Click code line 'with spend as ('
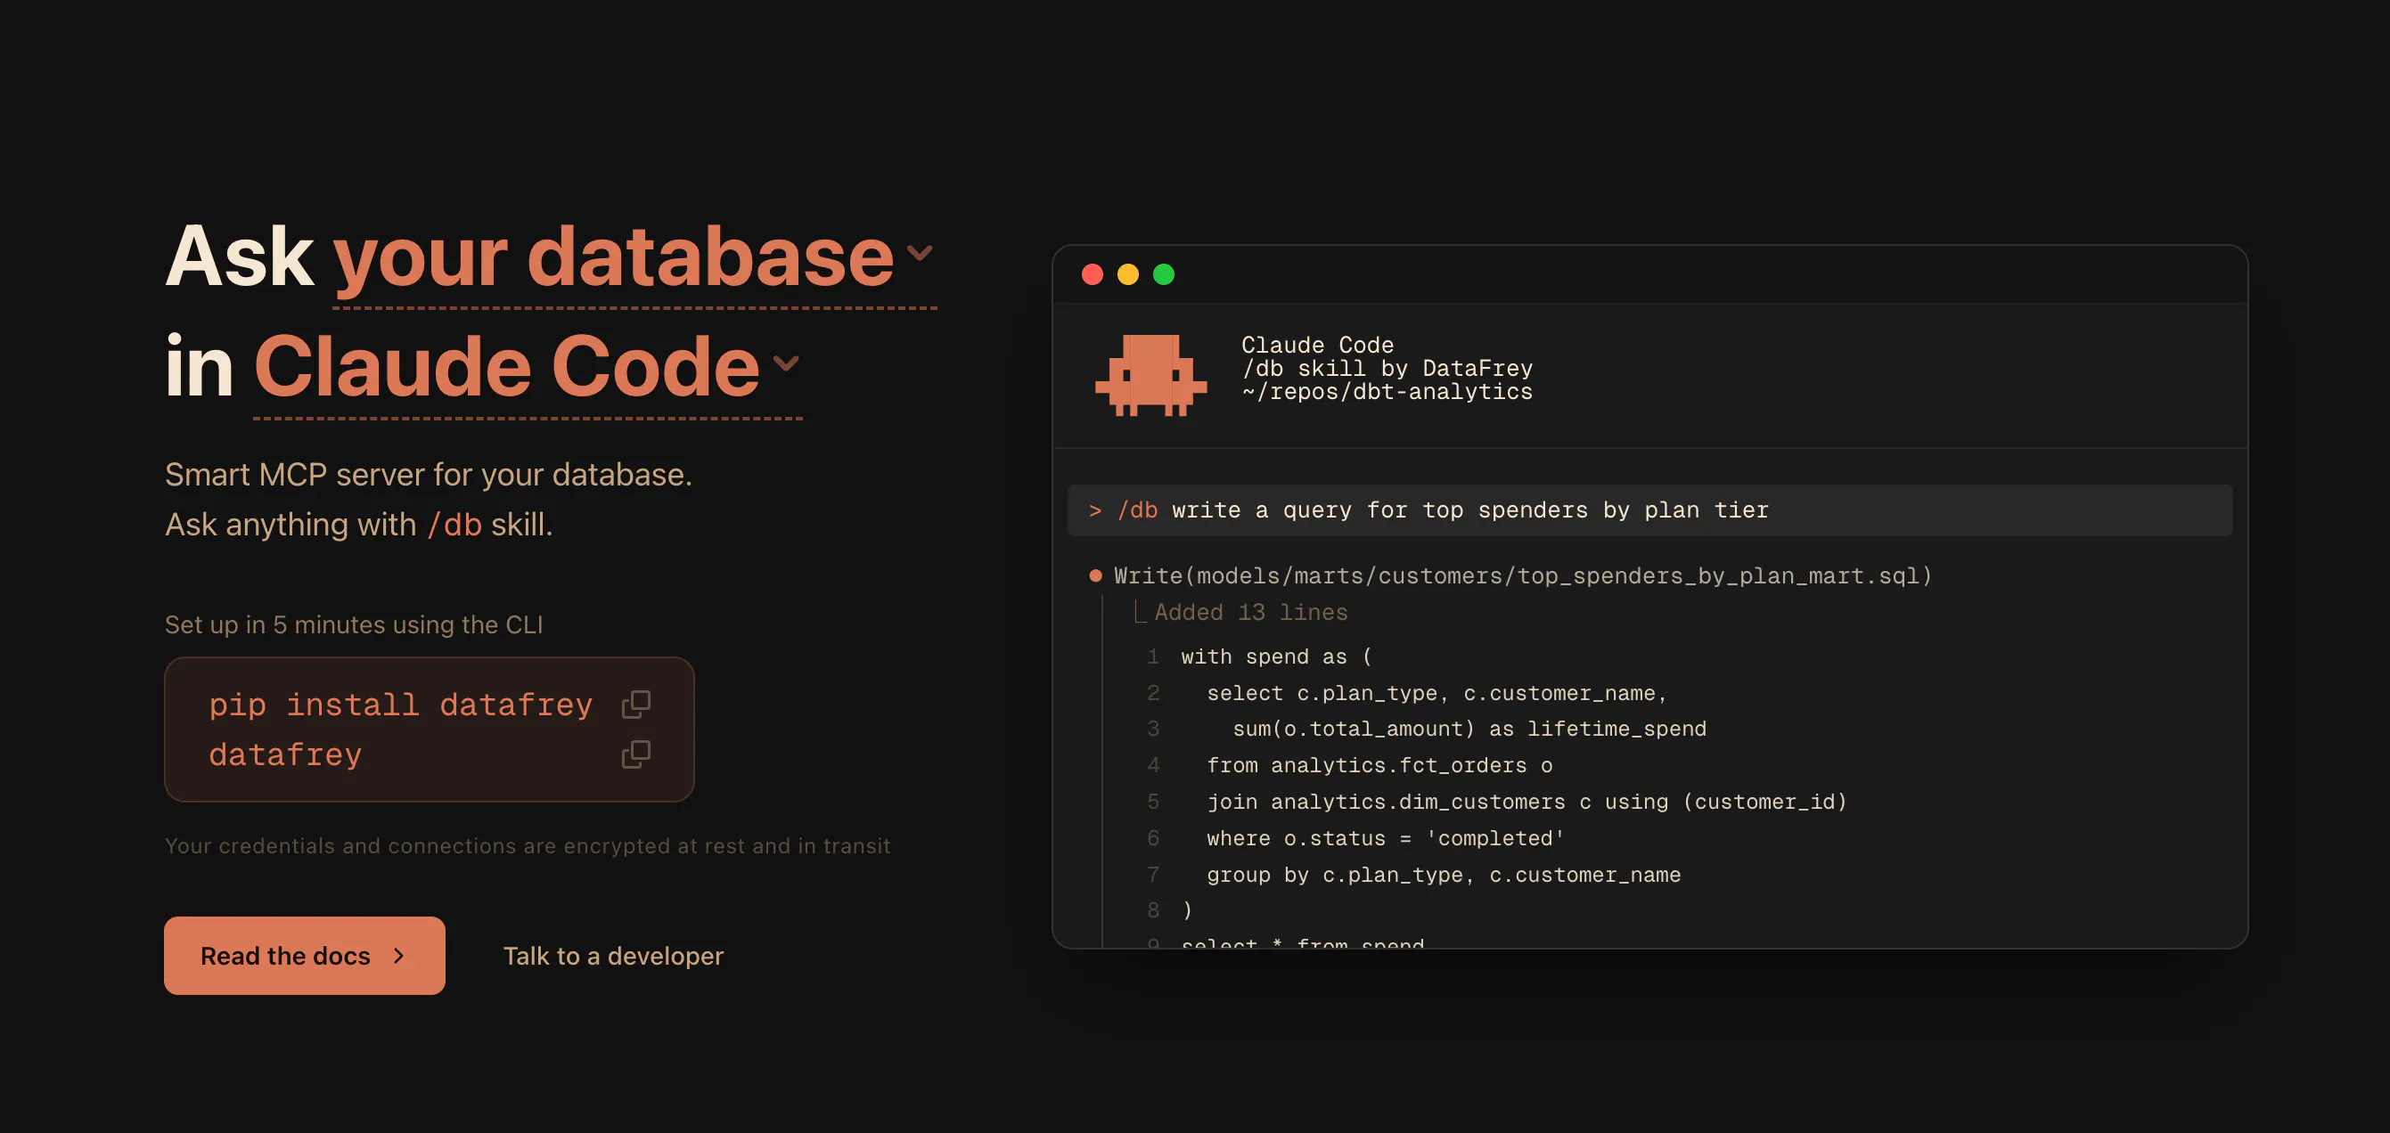Screen dimensions: 2390x1133 click(1276, 656)
